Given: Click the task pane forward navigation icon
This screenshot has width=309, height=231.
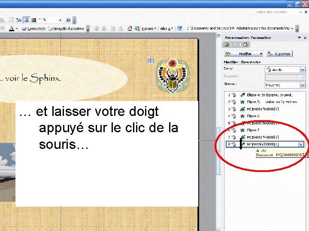Looking at the screenshot, I should [x=236, y=44].
